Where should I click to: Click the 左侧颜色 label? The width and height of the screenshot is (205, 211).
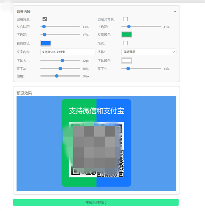(x=104, y=35)
